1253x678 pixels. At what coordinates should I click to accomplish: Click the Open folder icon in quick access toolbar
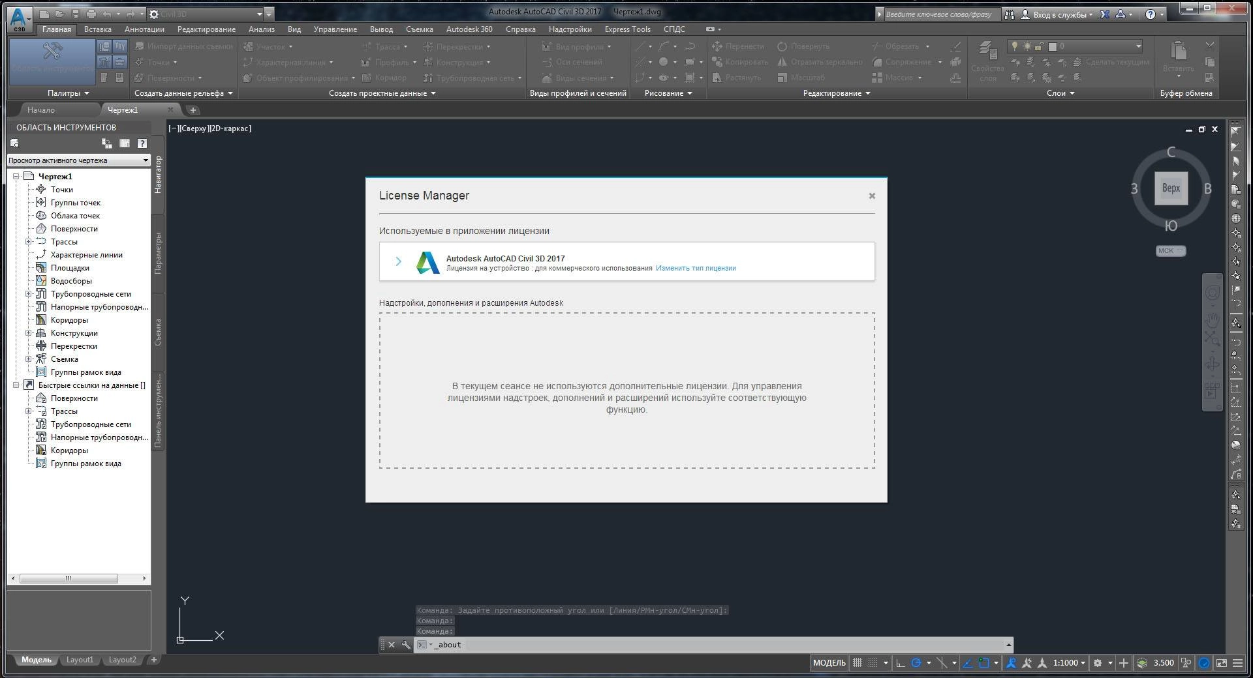pyautogui.click(x=59, y=14)
